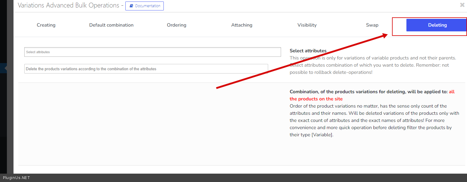Select the Attaching tab
Screen dimensions: 467x182
click(x=241, y=25)
